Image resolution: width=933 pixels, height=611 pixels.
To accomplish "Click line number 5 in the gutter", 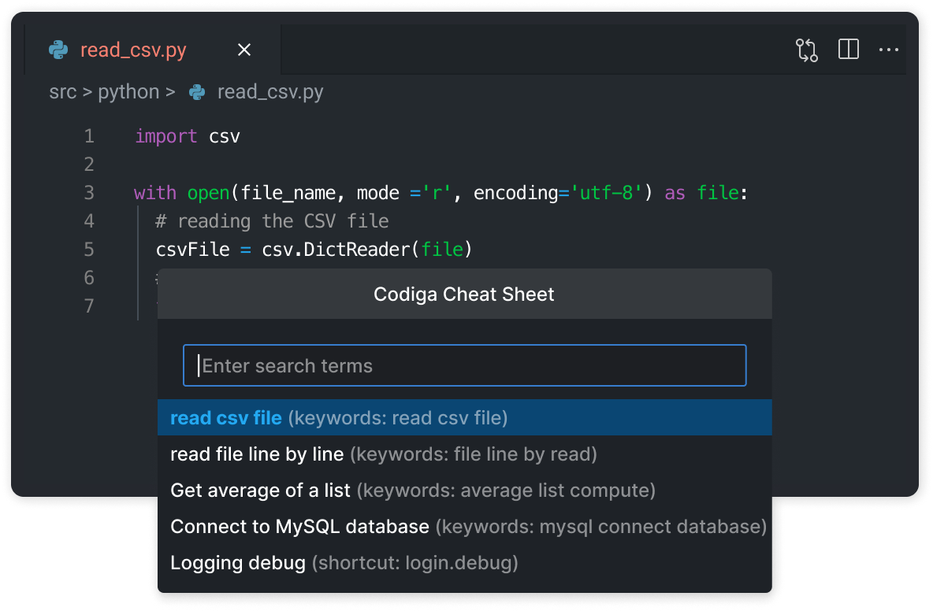I will point(89,249).
